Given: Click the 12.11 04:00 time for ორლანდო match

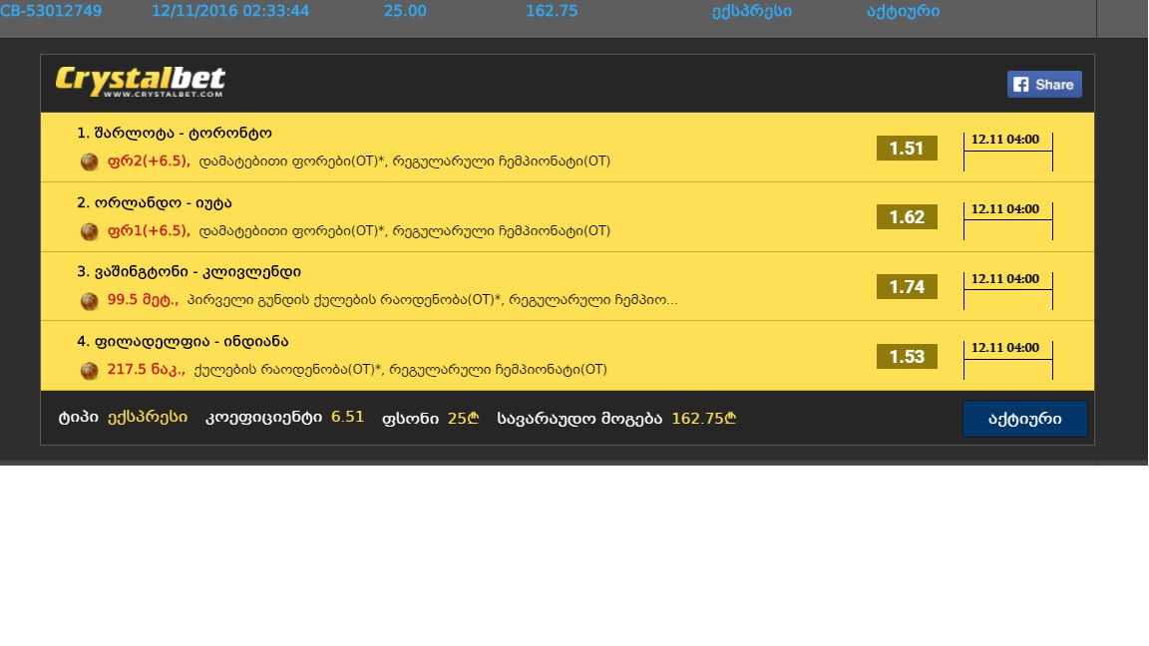Looking at the screenshot, I should click(x=1005, y=208).
